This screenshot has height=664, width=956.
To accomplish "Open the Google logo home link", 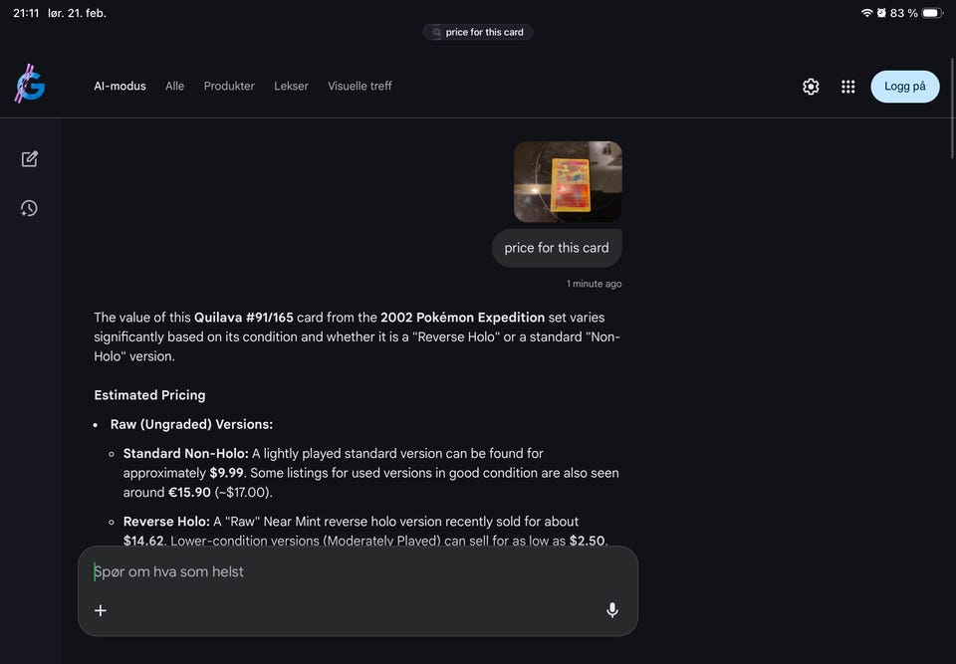I will (x=30, y=85).
